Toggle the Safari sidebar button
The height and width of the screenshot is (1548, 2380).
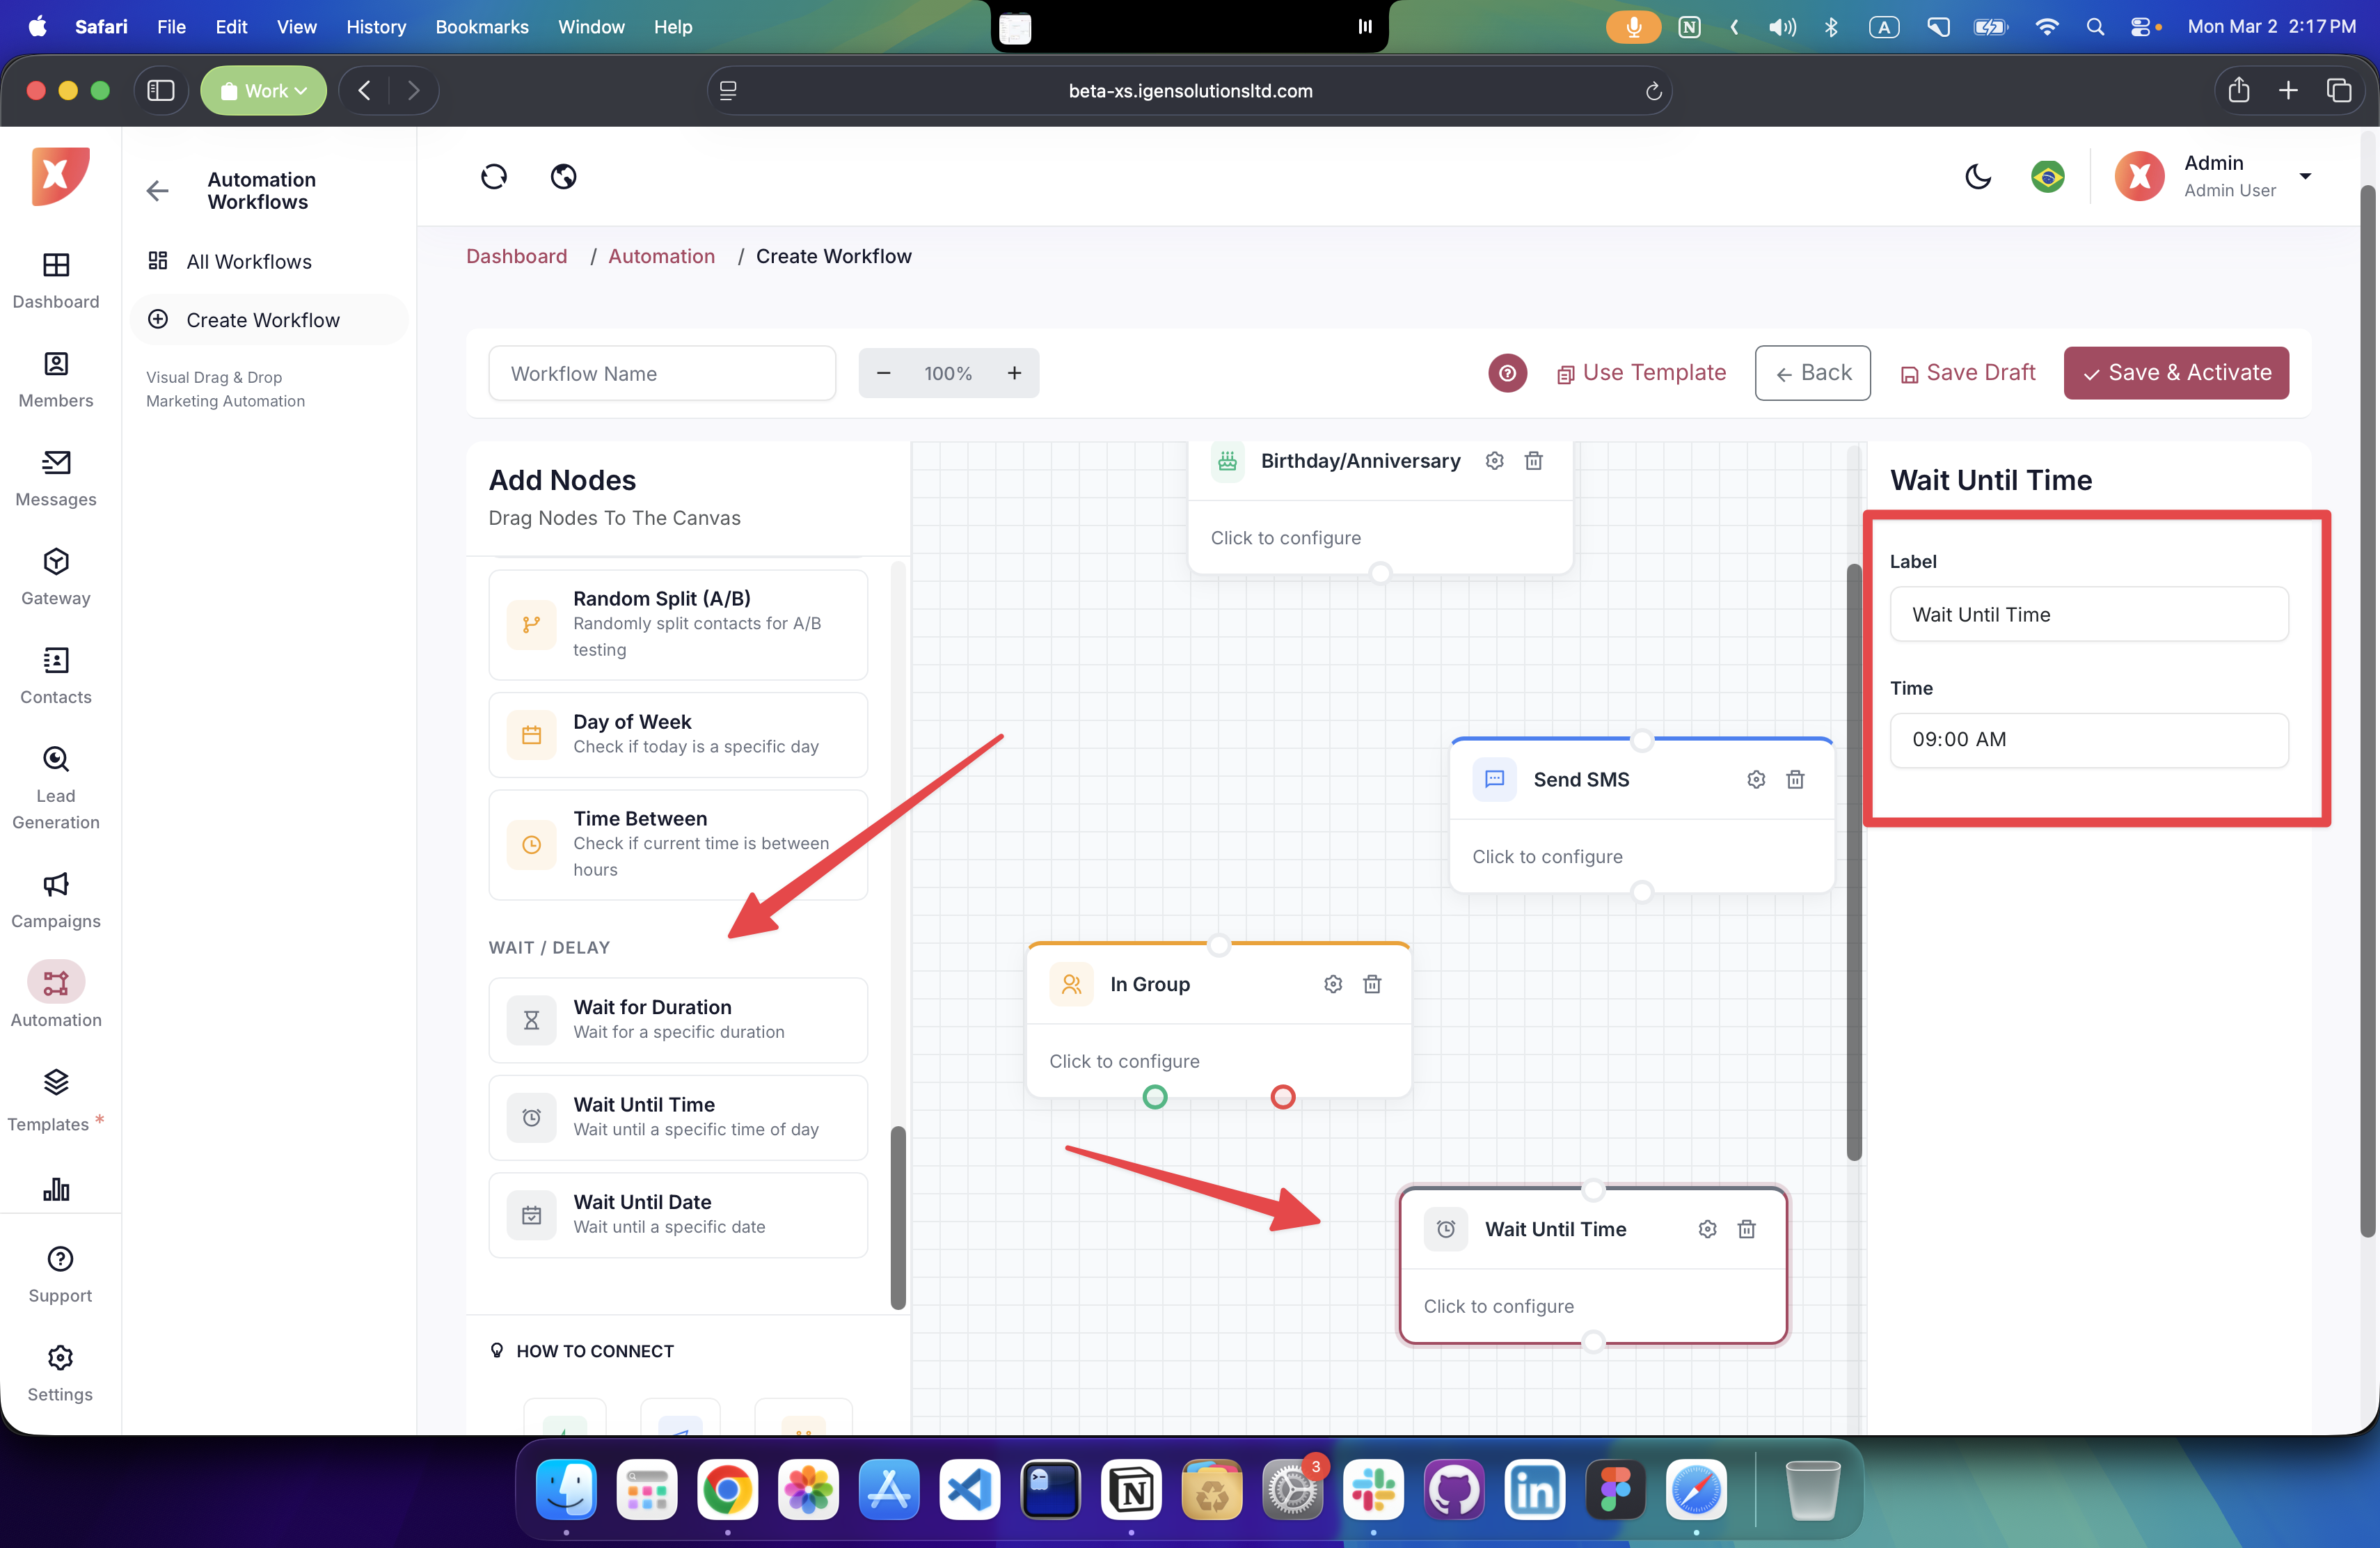click(161, 91)
